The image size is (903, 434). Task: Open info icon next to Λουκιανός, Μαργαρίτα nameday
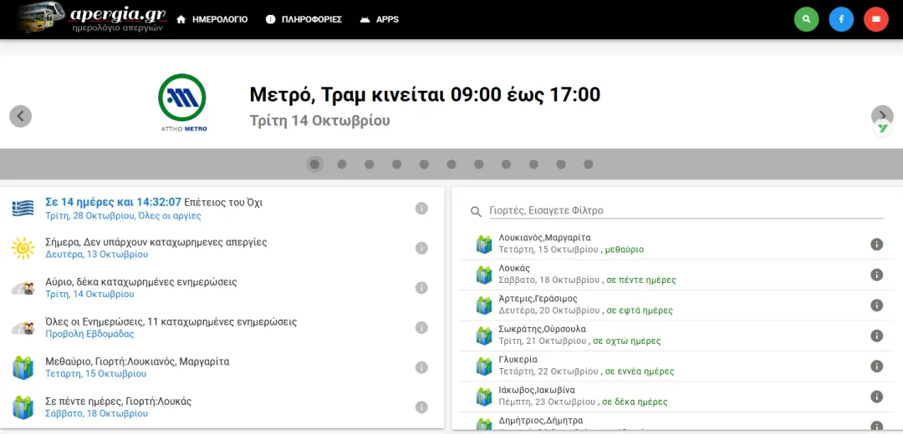[876, 245]
